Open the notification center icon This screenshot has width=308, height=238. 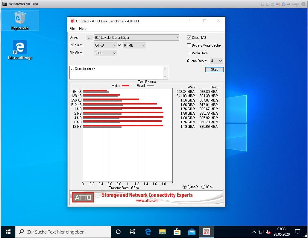tap(298, 232)
